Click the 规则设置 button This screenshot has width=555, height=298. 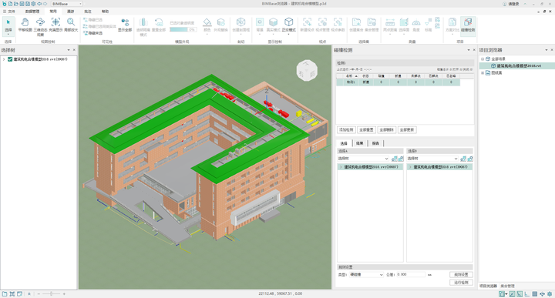point(461,275)
